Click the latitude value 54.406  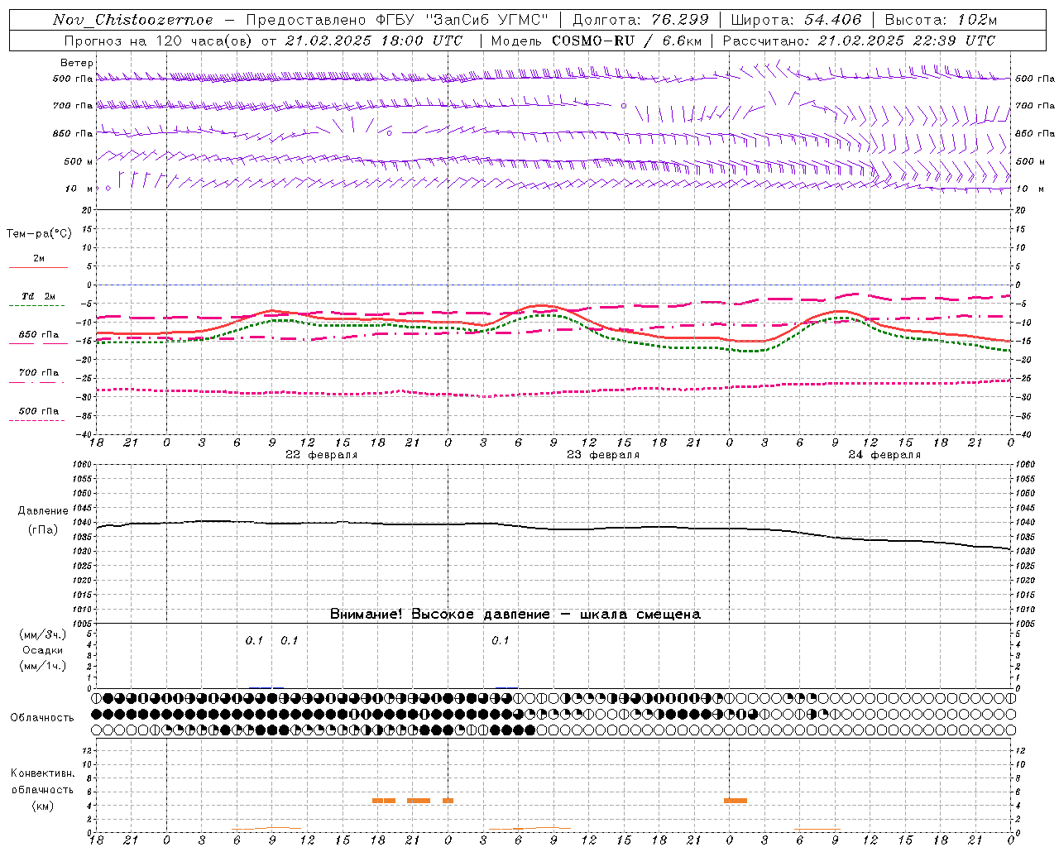832,20
